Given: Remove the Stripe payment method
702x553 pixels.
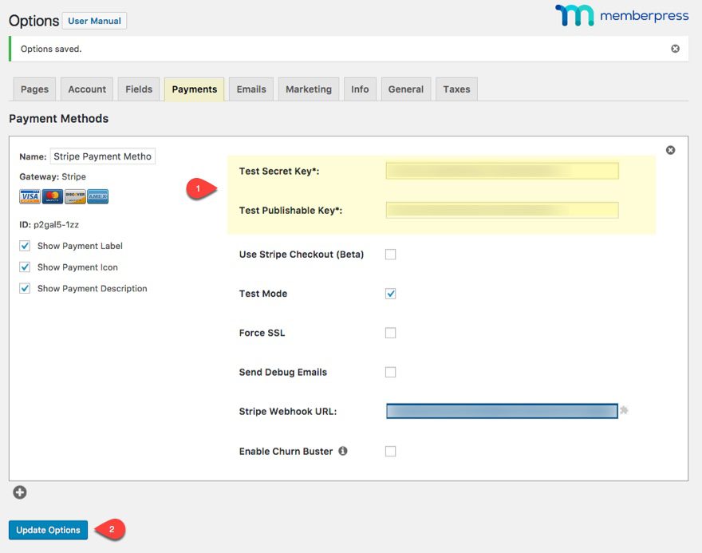Looking at the screenshot, I should [x=670, y=149].
